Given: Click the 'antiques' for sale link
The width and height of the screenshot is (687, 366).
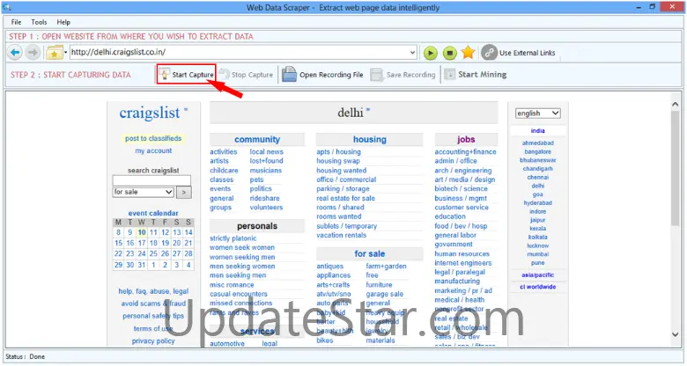Looking at the screenshot, I should (x=330, y=267).
